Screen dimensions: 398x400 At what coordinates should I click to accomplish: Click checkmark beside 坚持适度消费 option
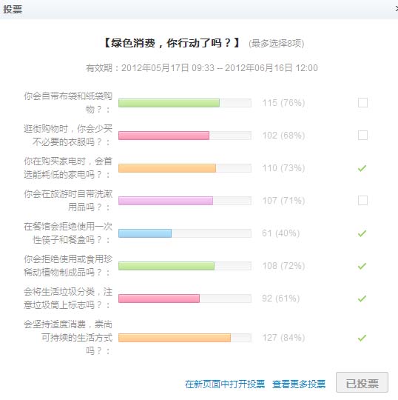362,338
